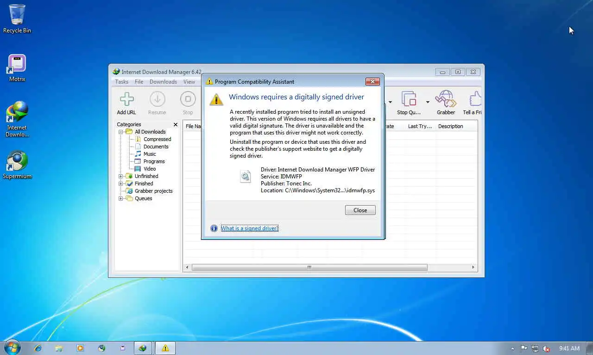Select the Programs category

click(x=154, y=161)
